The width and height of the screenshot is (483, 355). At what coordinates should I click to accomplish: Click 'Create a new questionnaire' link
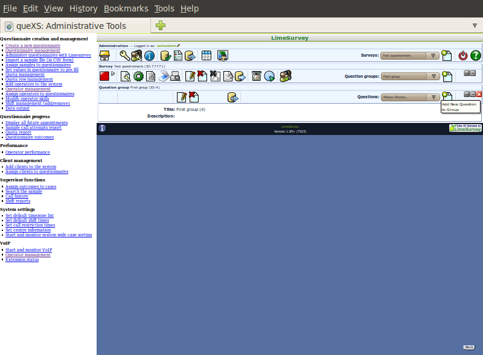tap(33, 45)
